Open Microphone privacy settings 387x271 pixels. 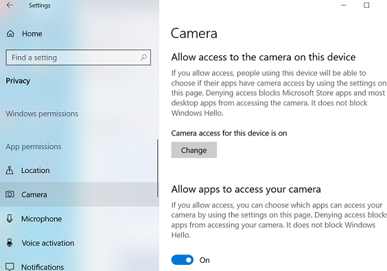[80, 218]
